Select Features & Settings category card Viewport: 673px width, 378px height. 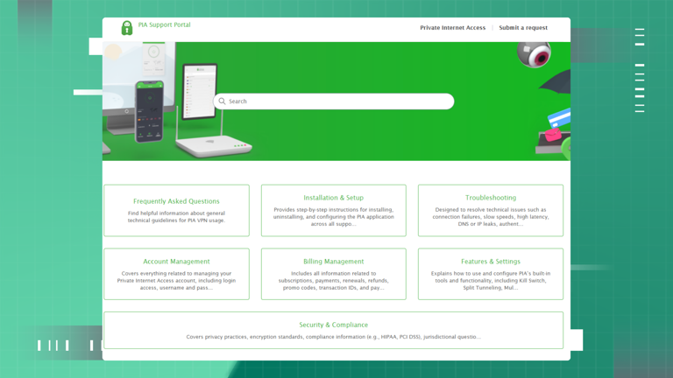[x=491, y=274]
